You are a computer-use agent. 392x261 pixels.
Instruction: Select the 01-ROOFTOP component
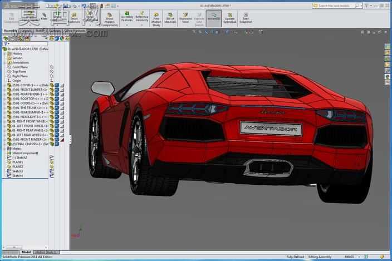(x=30, y=99)
